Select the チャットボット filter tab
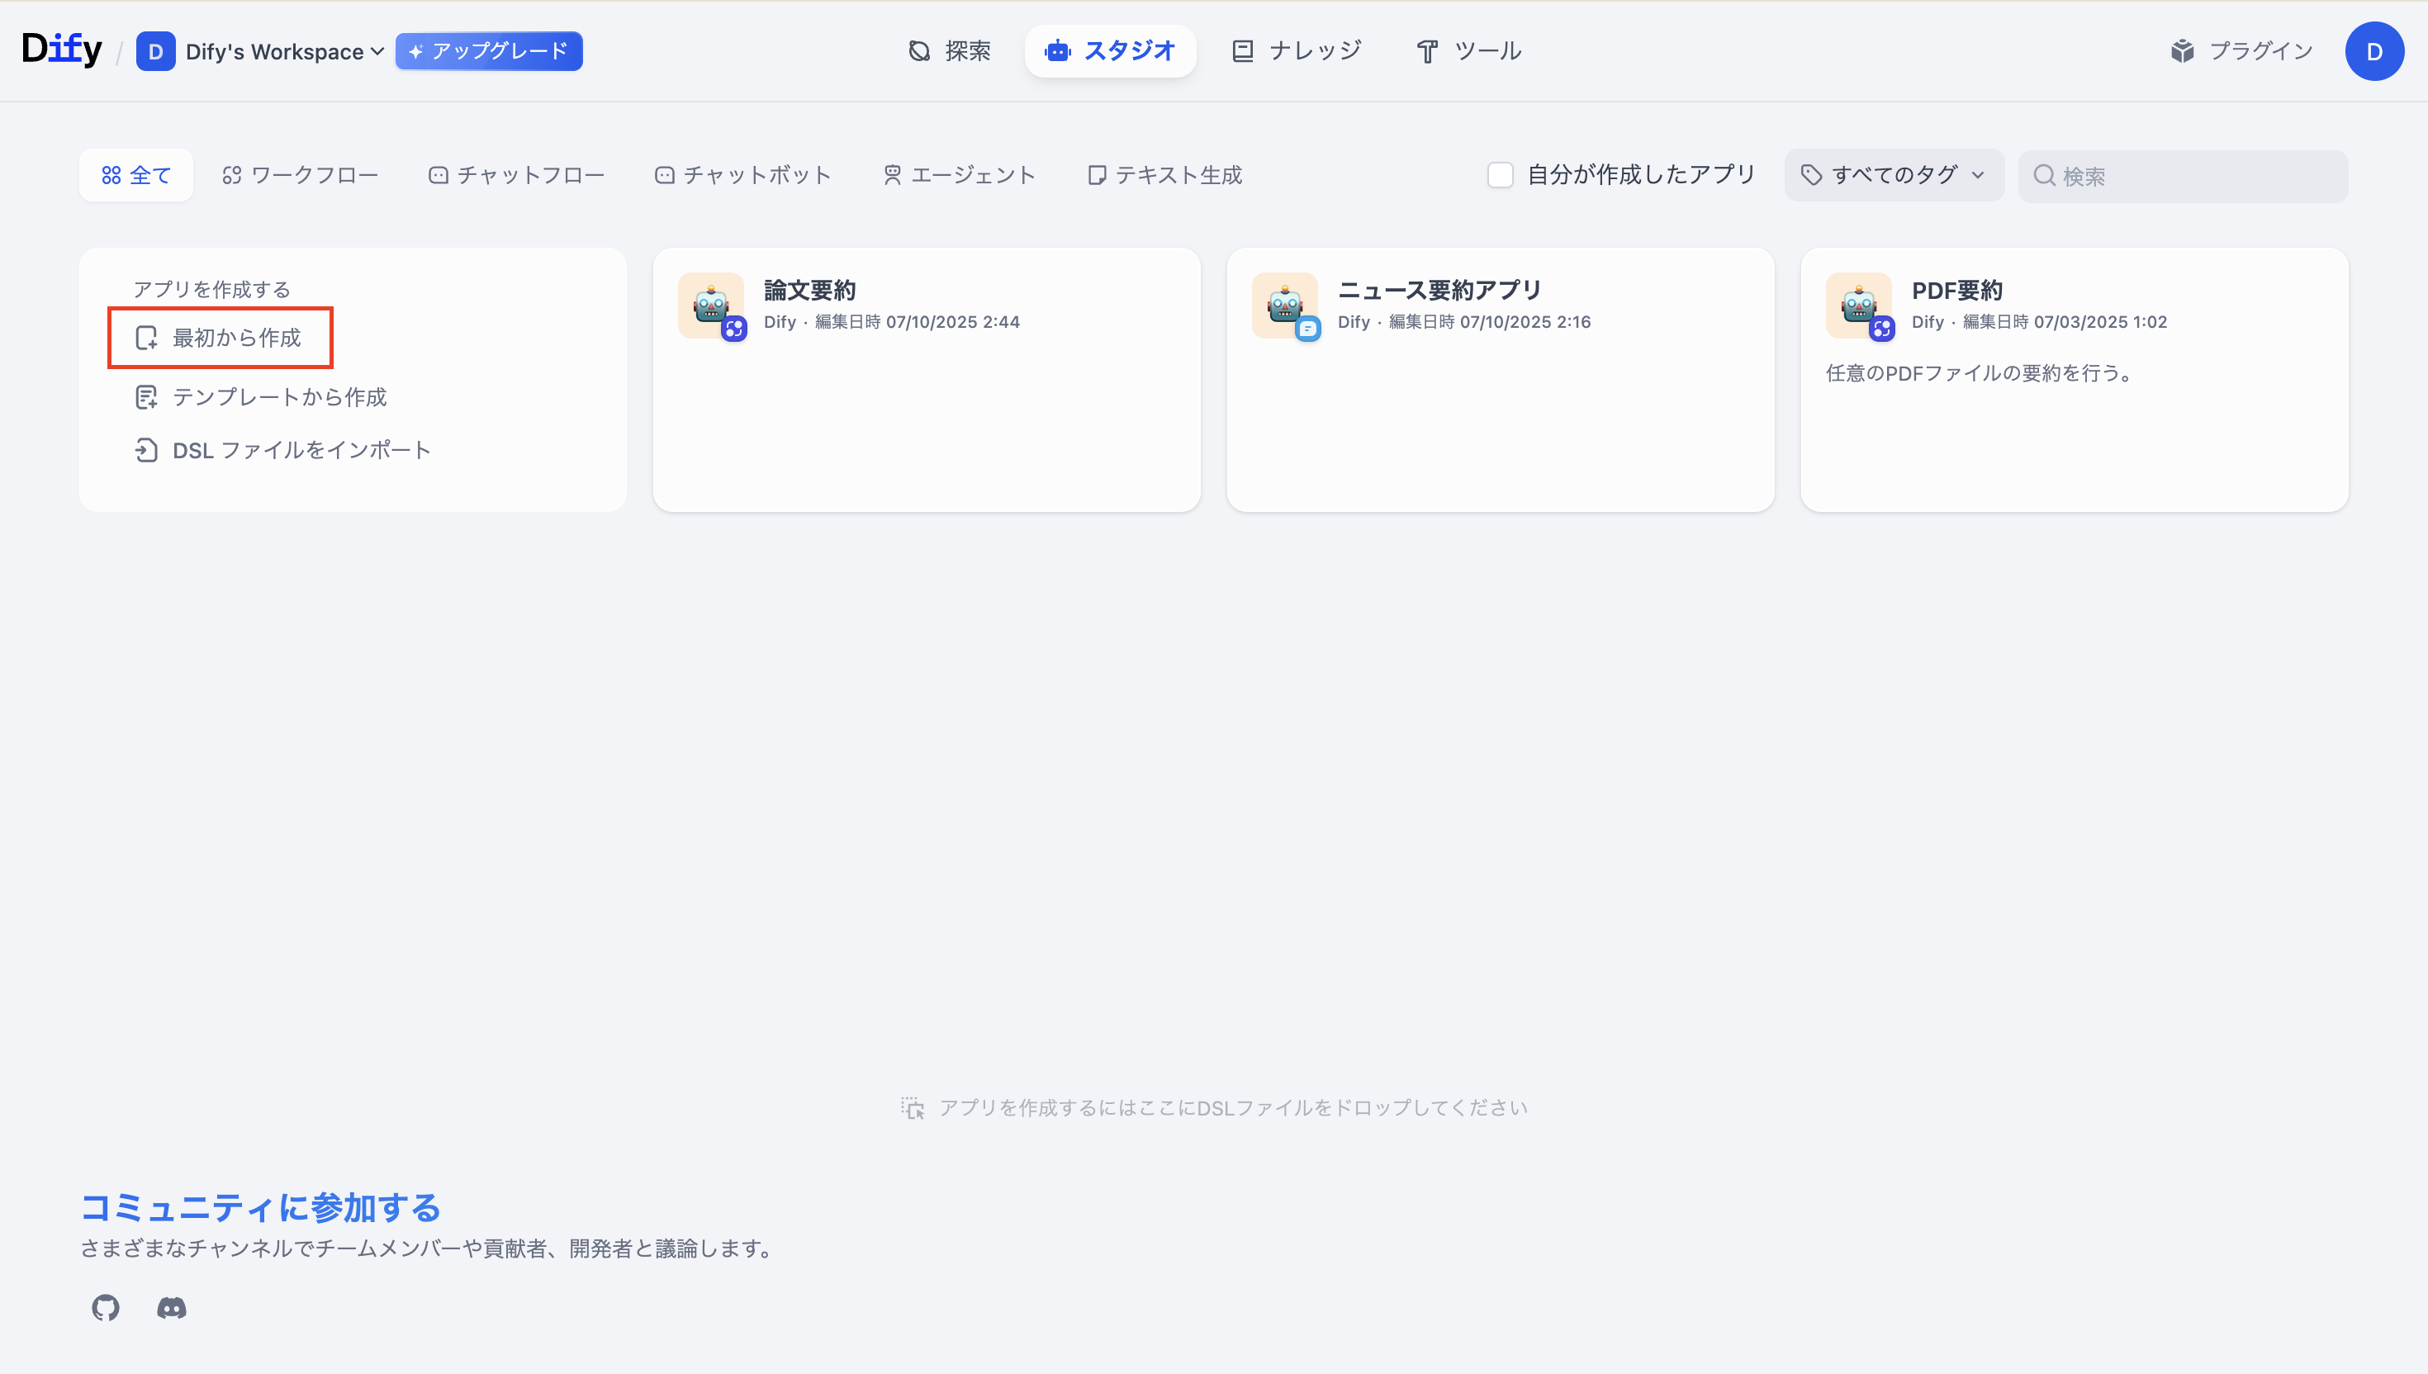2428x1374 pixels. [742, 174]
